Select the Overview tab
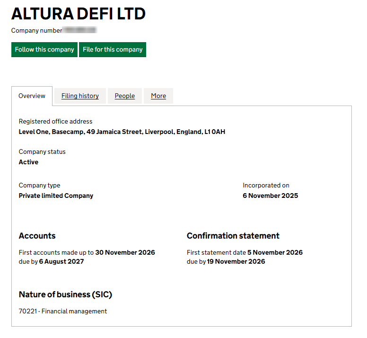Screen dimensions: 367x338 [x=32, y=96]
